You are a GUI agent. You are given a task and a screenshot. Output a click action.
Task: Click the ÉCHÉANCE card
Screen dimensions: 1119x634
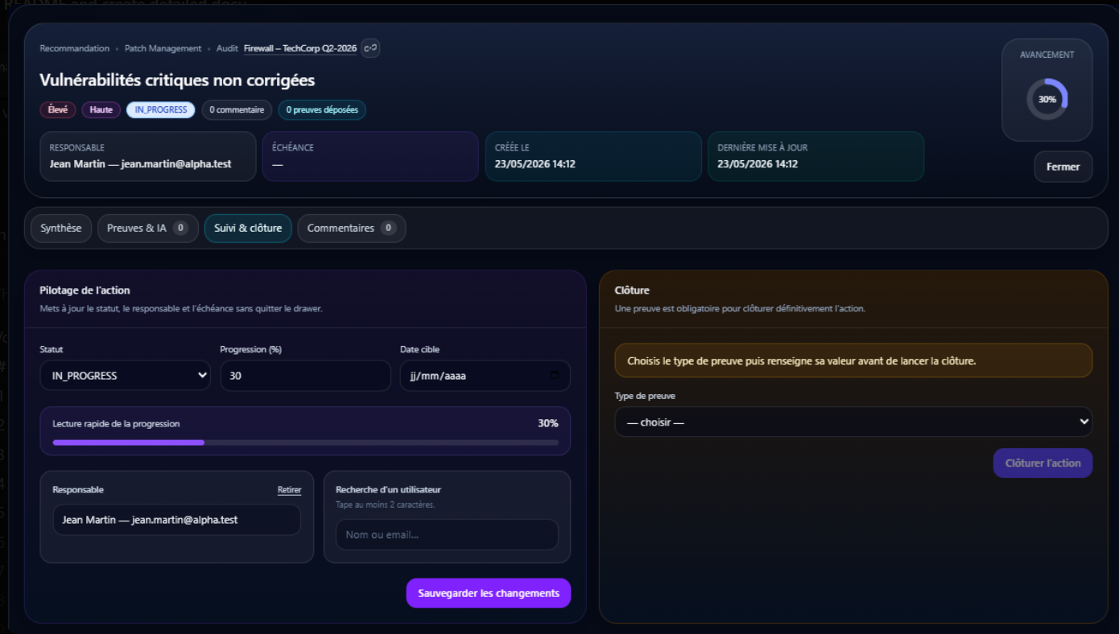pyautogui.click(x=370, y=156)
